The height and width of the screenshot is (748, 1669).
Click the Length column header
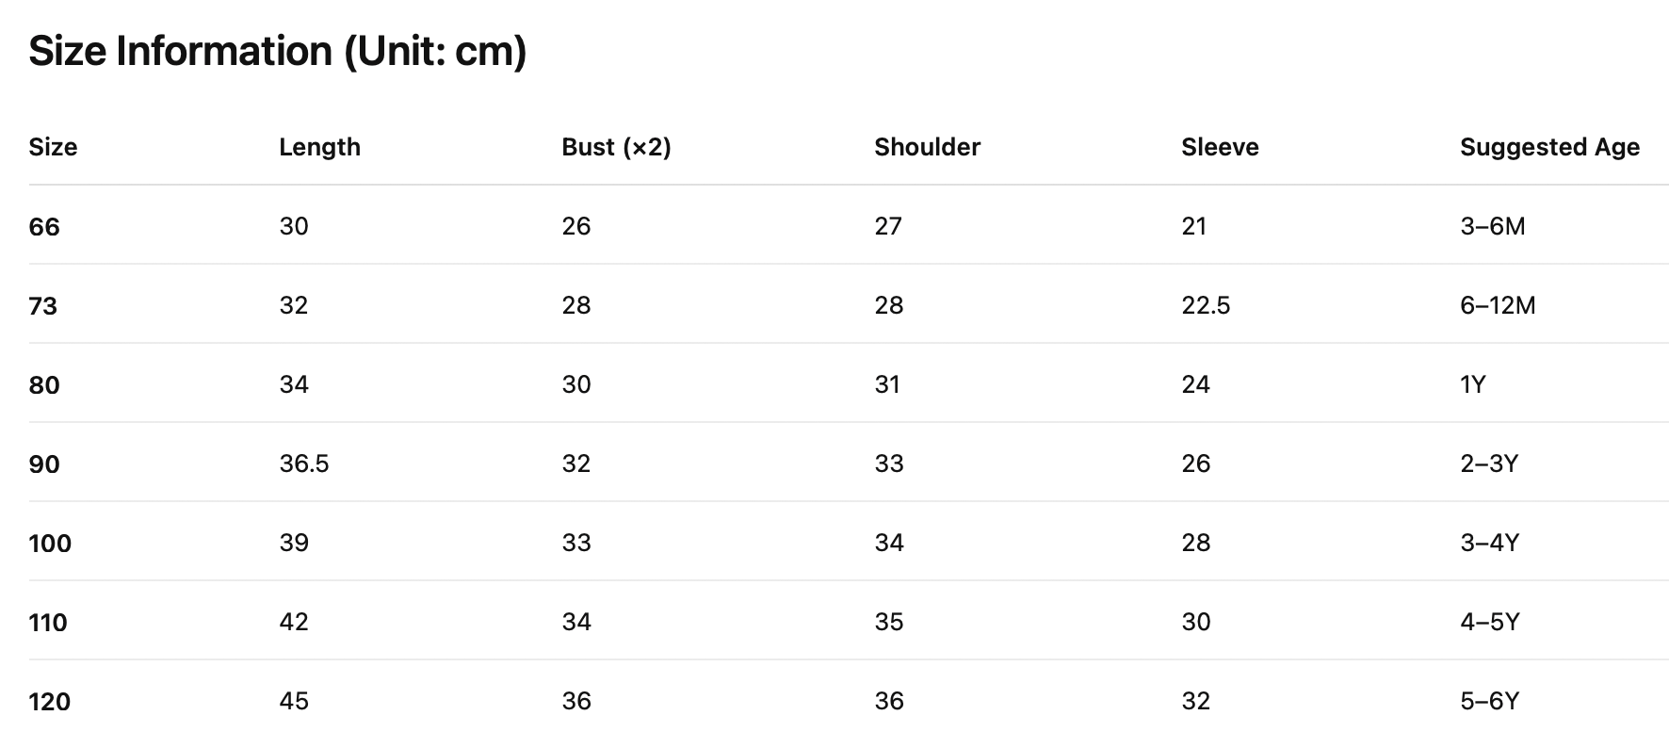(319, 147)
